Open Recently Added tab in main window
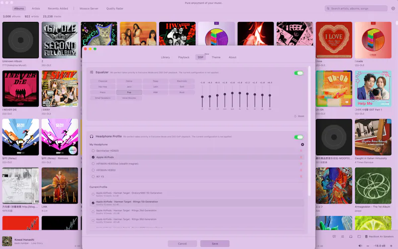Screen dimensions: 398x249 coord(58,8)
